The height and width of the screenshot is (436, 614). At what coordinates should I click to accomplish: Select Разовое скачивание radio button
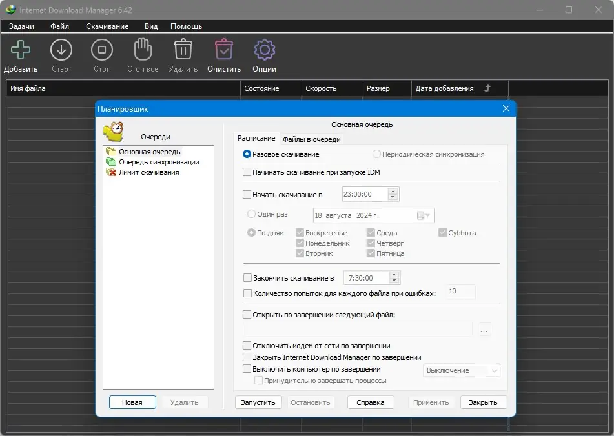(247, 154)
